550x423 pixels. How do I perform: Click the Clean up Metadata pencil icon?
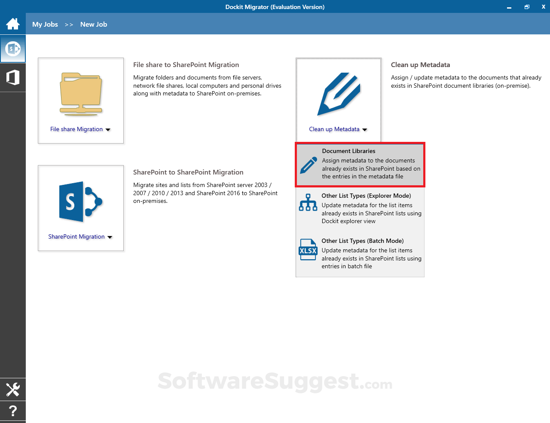point(339,94)
